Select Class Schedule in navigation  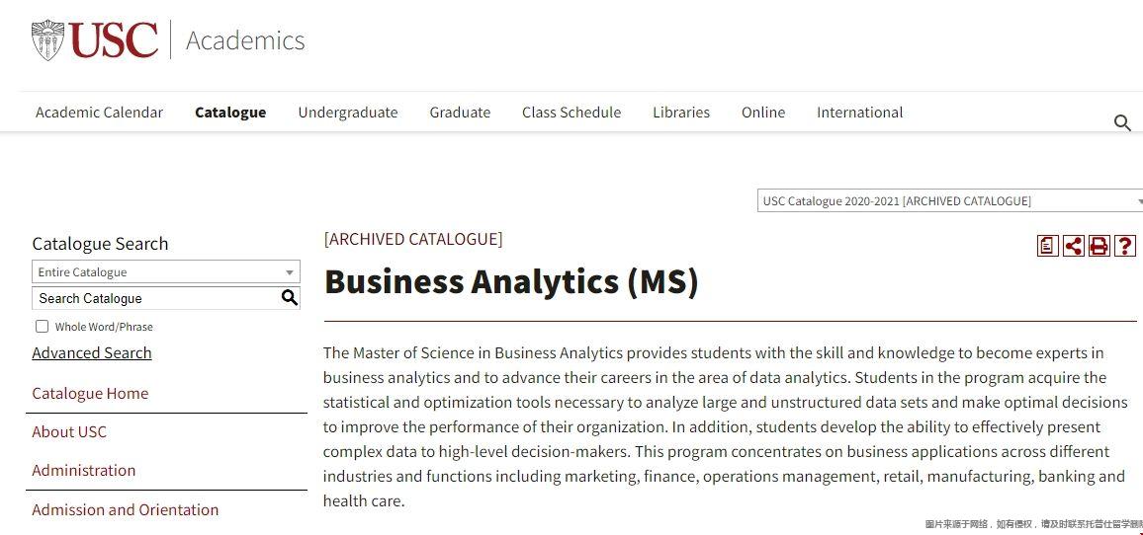571,113
